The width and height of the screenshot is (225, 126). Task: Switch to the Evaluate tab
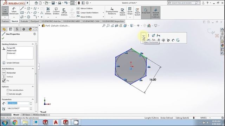24,21
